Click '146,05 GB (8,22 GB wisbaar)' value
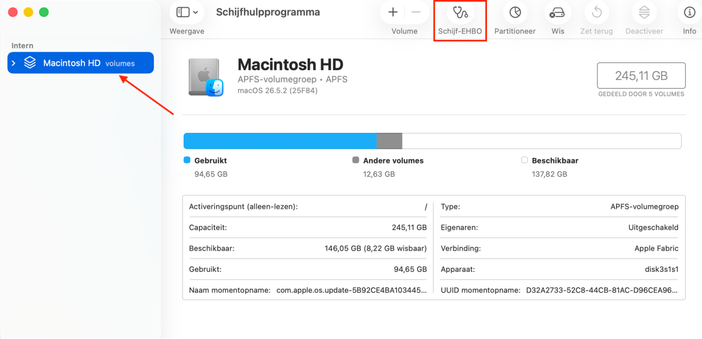The image size is (702, 339). coord(376,248)
